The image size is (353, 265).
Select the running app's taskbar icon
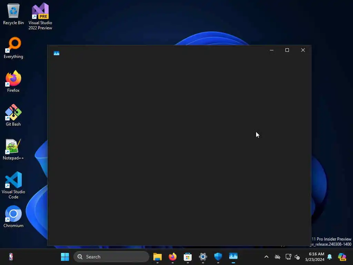click(233, 257)
